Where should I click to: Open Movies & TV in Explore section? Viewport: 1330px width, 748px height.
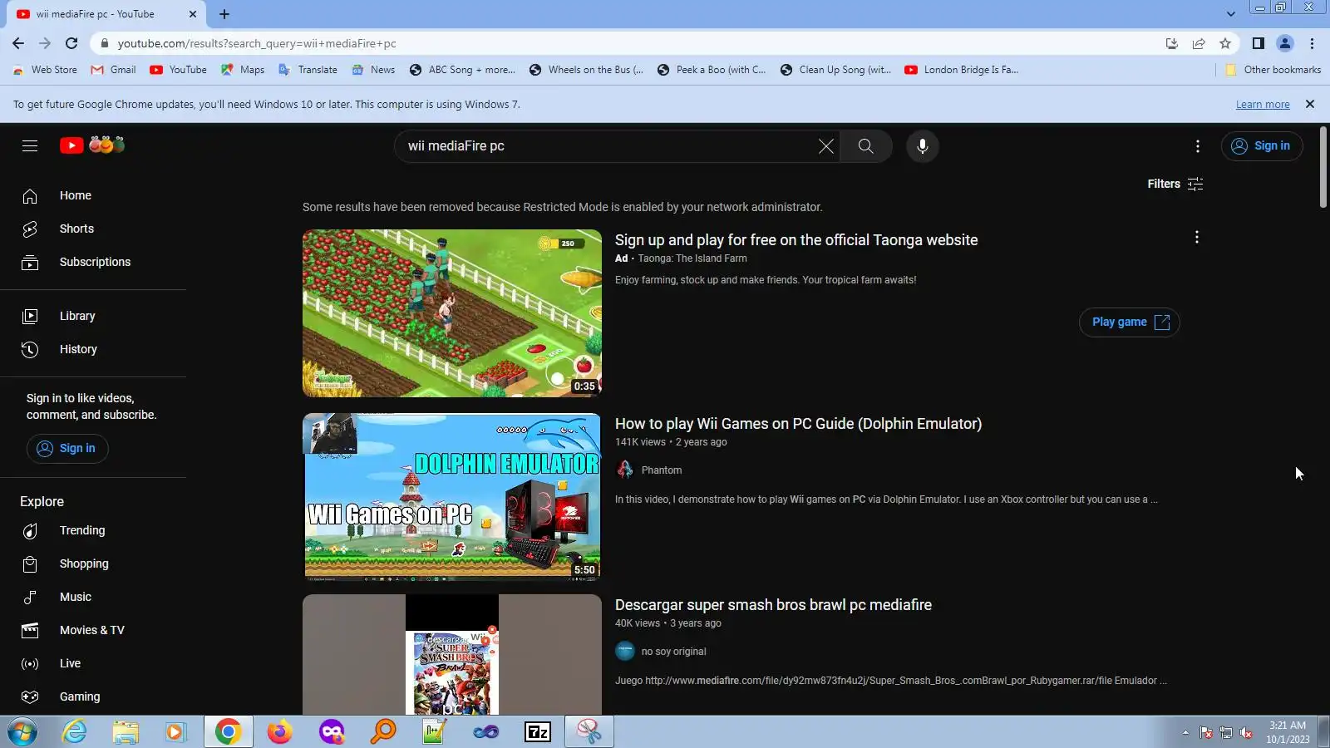tap(93, 631)
